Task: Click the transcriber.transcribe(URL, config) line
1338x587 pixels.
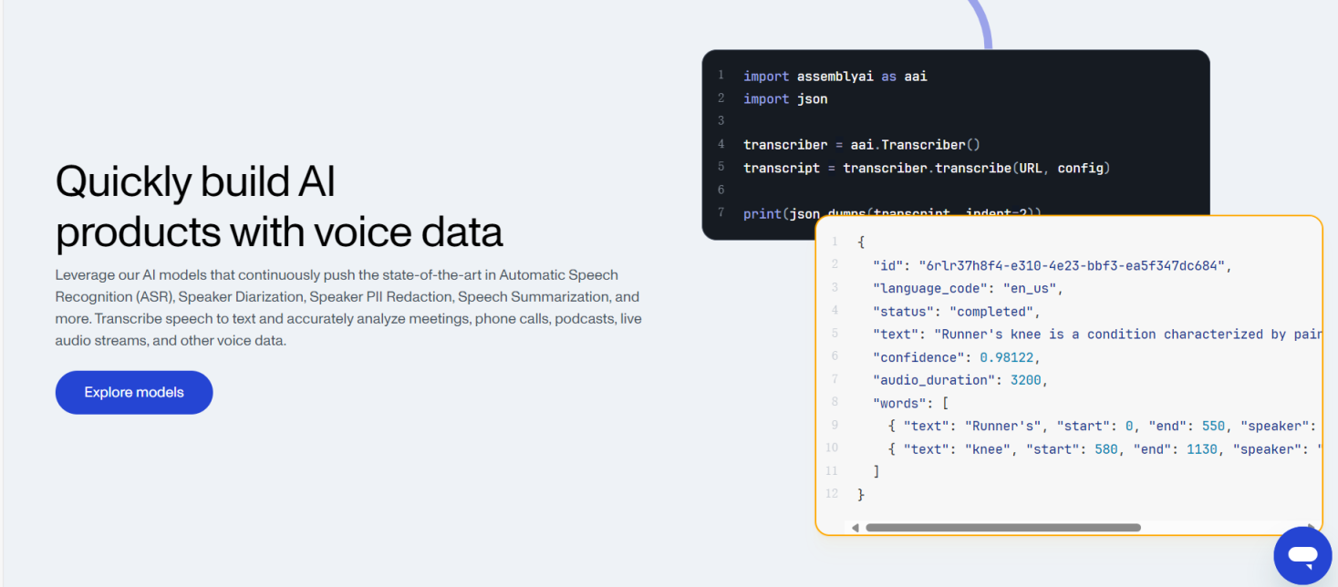Action: (926, 168)
